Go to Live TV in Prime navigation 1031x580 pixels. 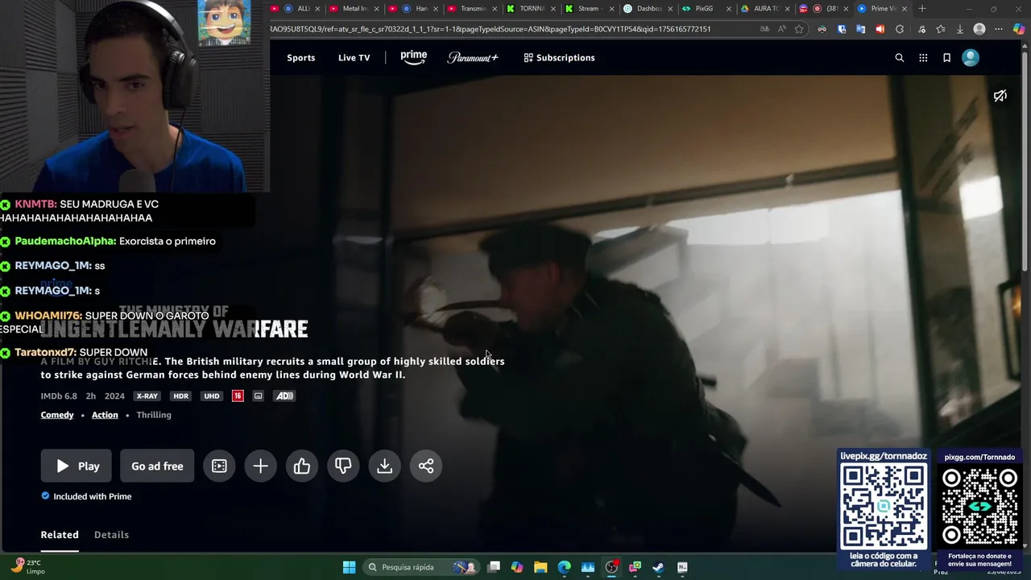354,58
